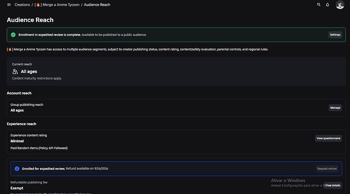This screenshot has width=350, height=194.
Task: Click the 'Minimal' rating value
Action: (x=17, y=141)
